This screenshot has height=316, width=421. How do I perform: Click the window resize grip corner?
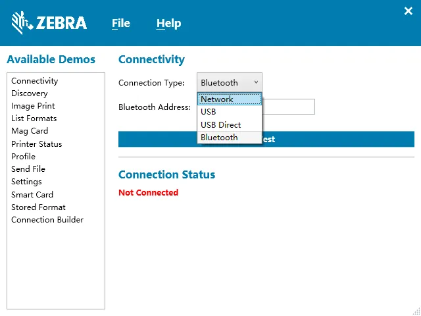(416, 311)
